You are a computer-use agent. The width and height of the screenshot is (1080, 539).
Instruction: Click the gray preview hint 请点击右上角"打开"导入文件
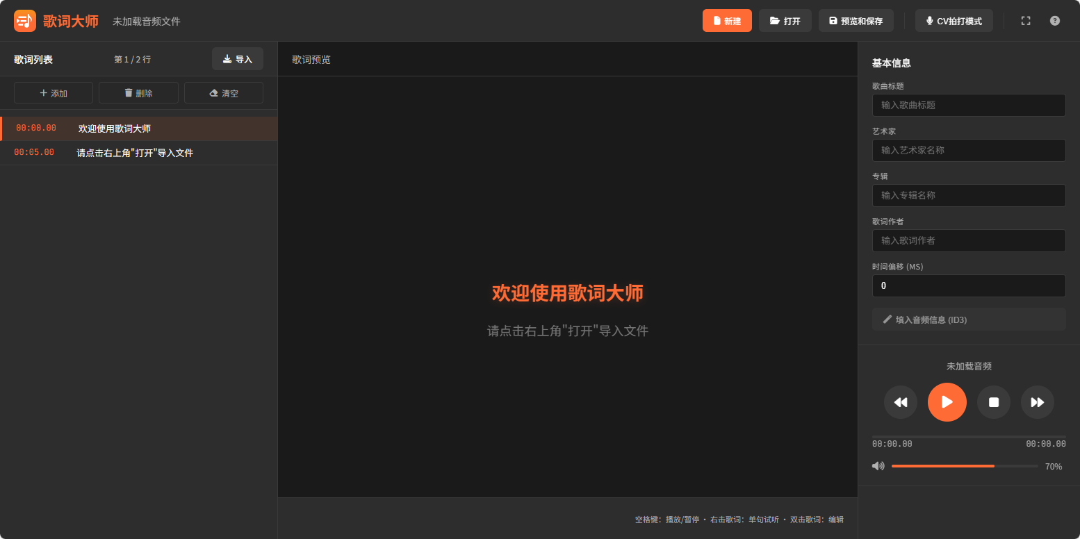click(568, 331)
